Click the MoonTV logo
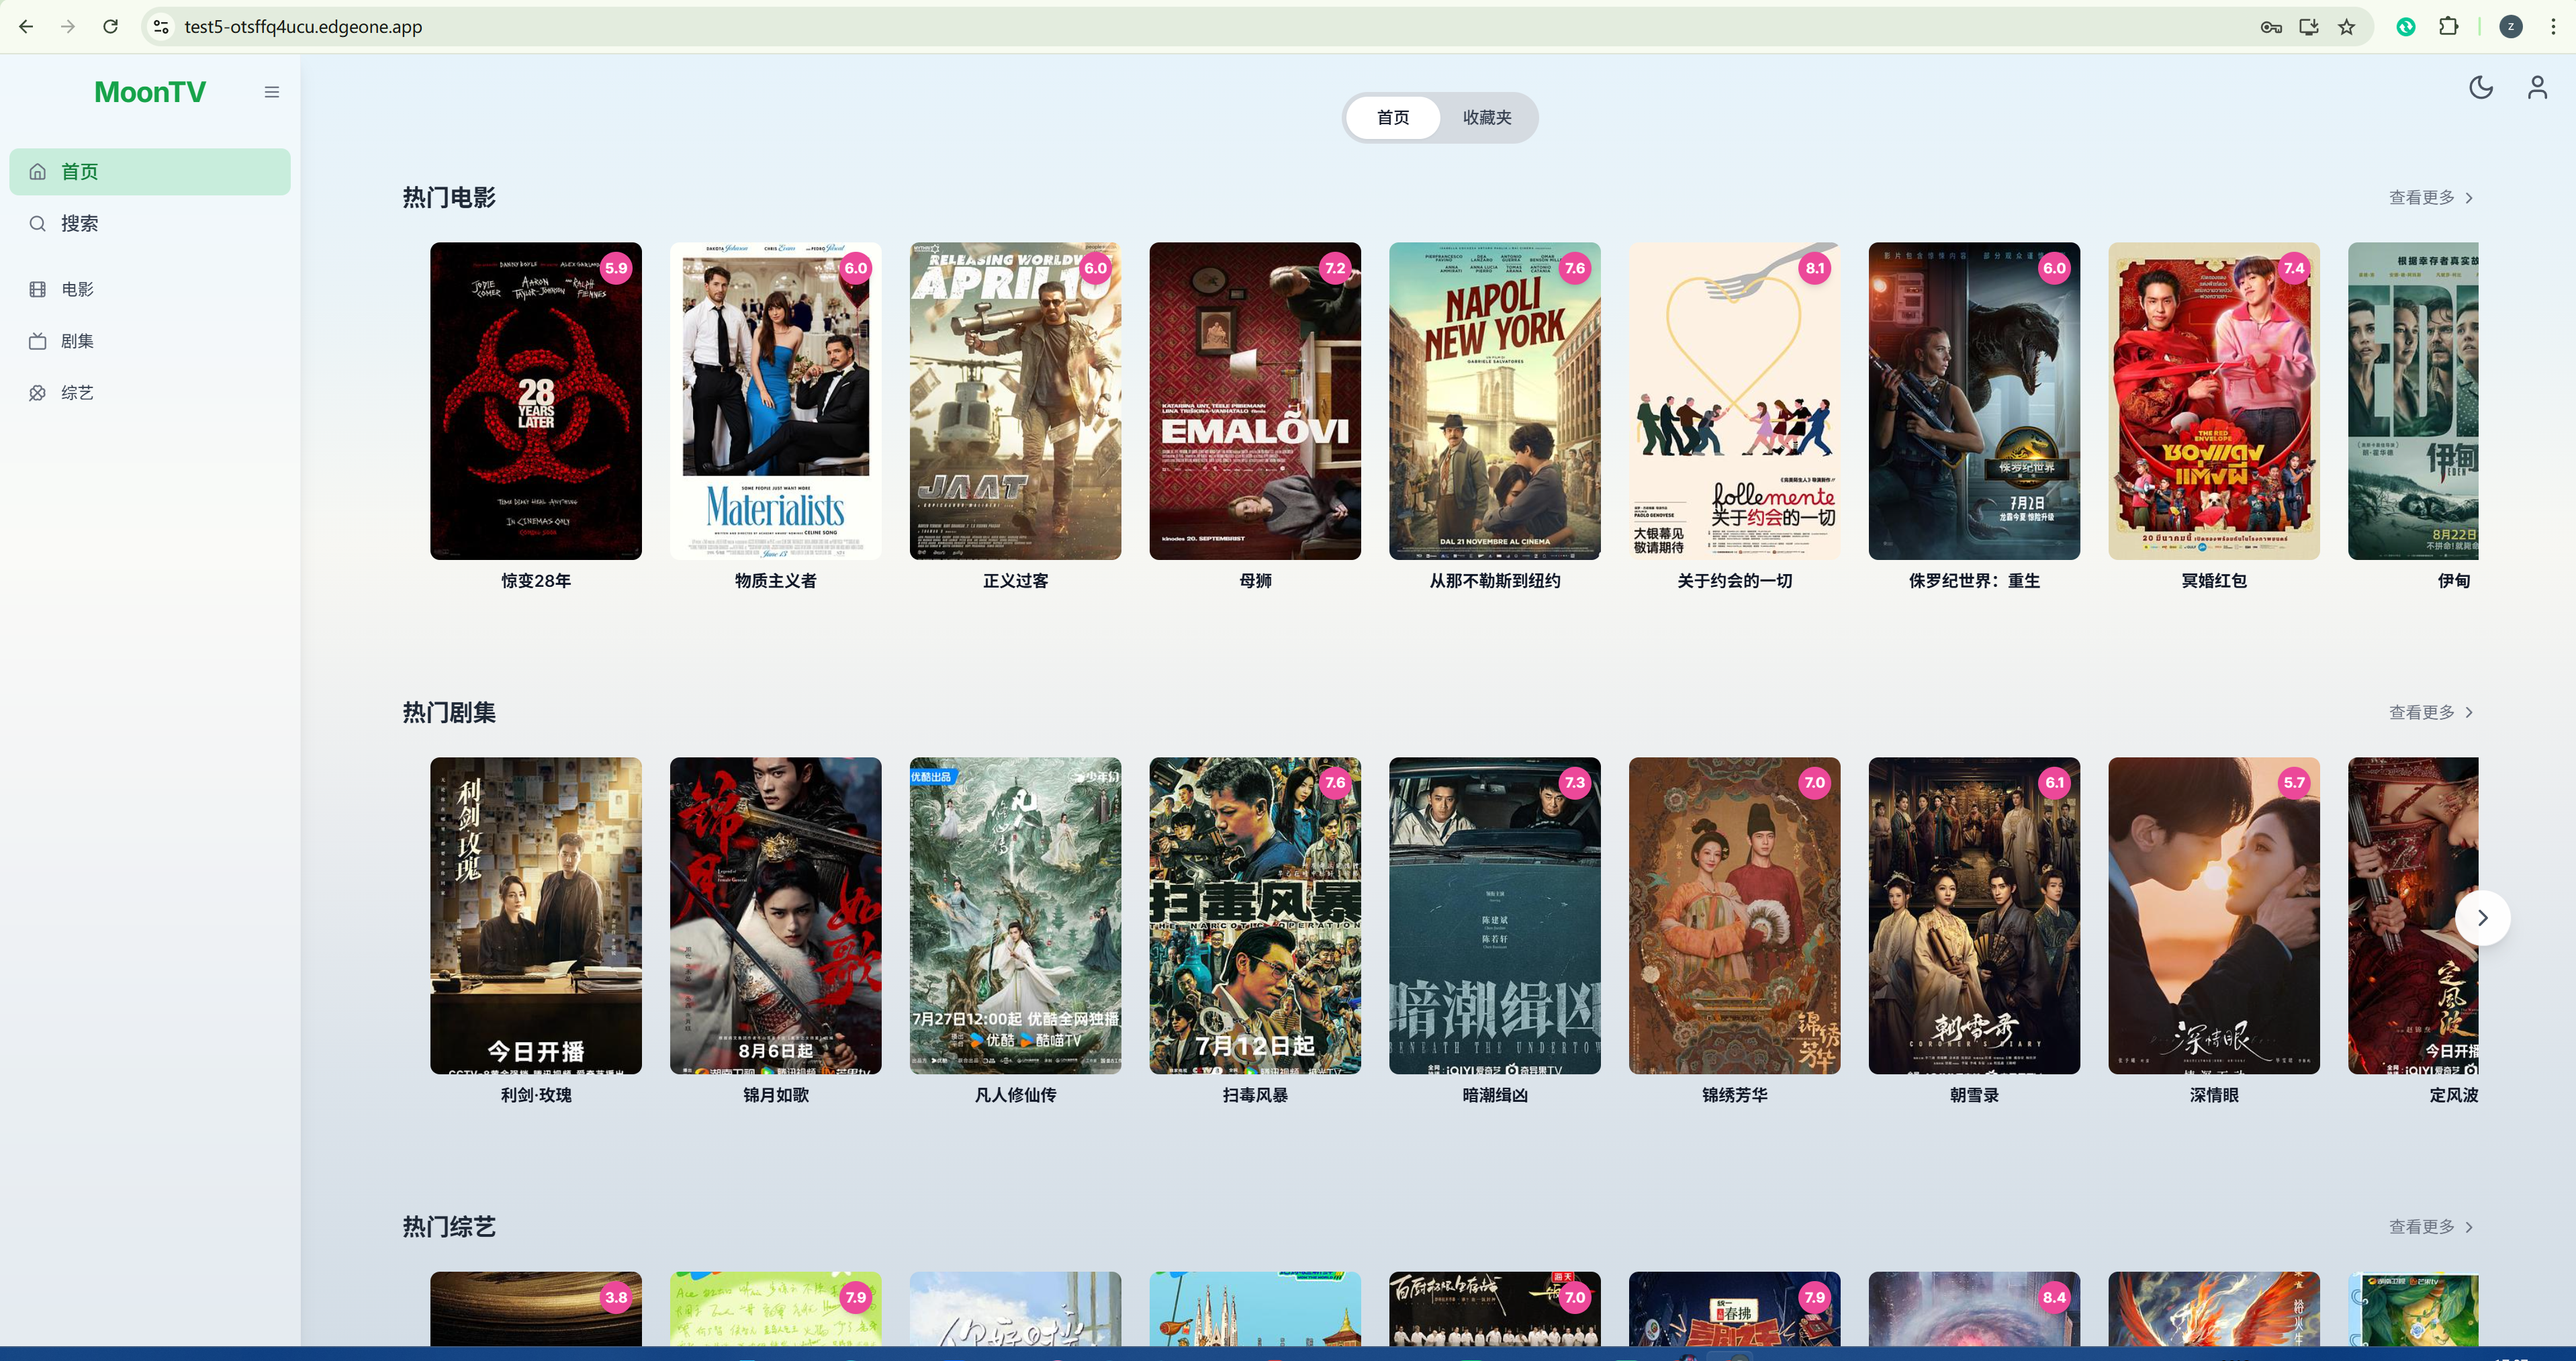 point(150,92)
